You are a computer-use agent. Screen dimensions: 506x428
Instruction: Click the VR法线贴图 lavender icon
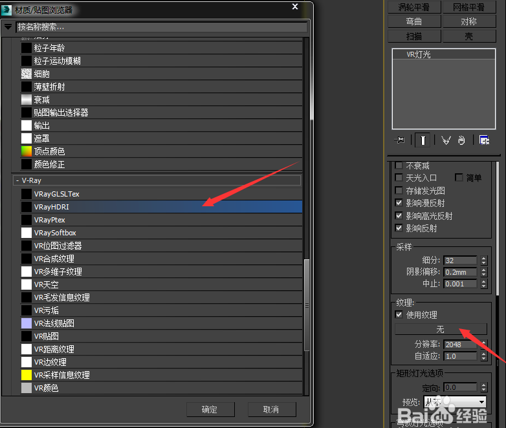pos(27,323)
